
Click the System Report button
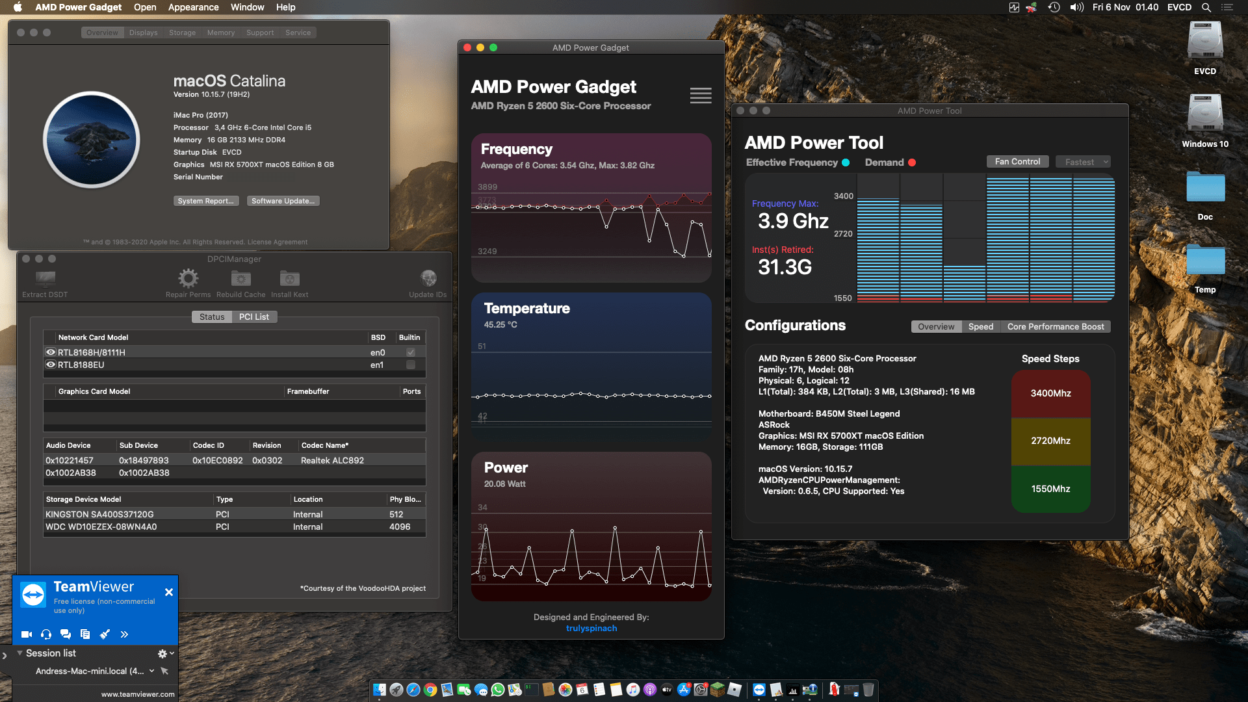206,200
